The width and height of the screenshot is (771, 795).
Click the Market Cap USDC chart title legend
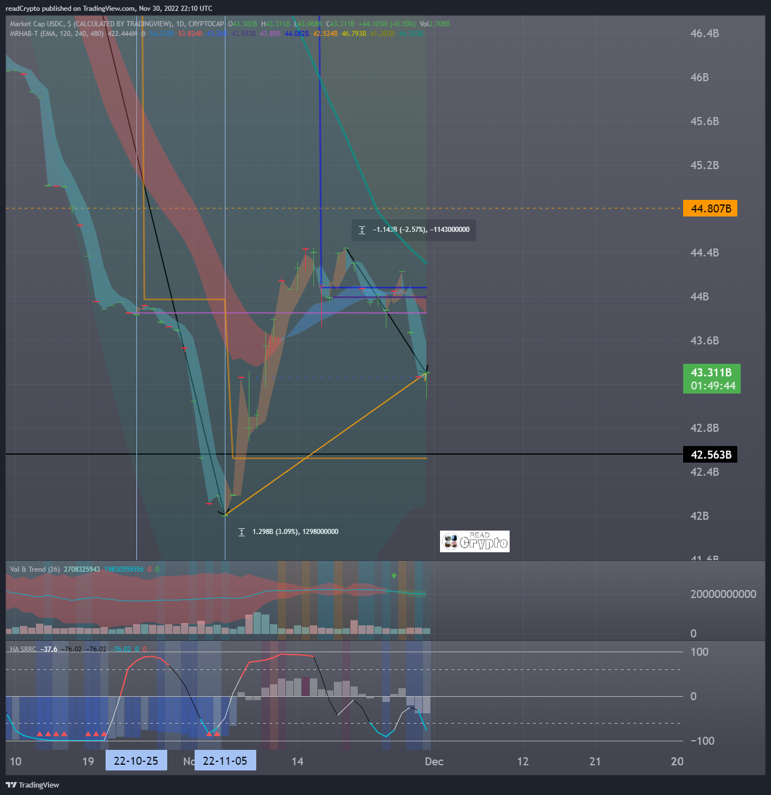coord(117,24)
